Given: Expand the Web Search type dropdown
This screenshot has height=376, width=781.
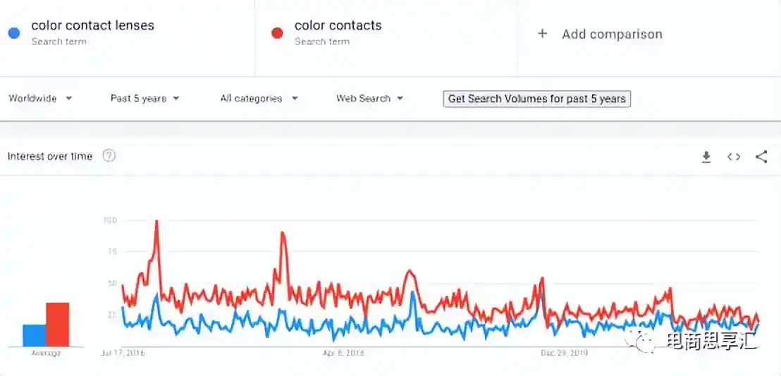Looking at the screenshot, I should tap(369, 99).
